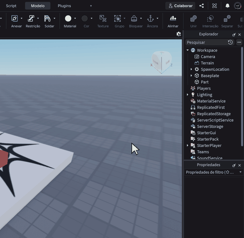Viewport: 244px width, 238px height.
Task: Expand the SpawnLocation node
Action: point(191,69)
